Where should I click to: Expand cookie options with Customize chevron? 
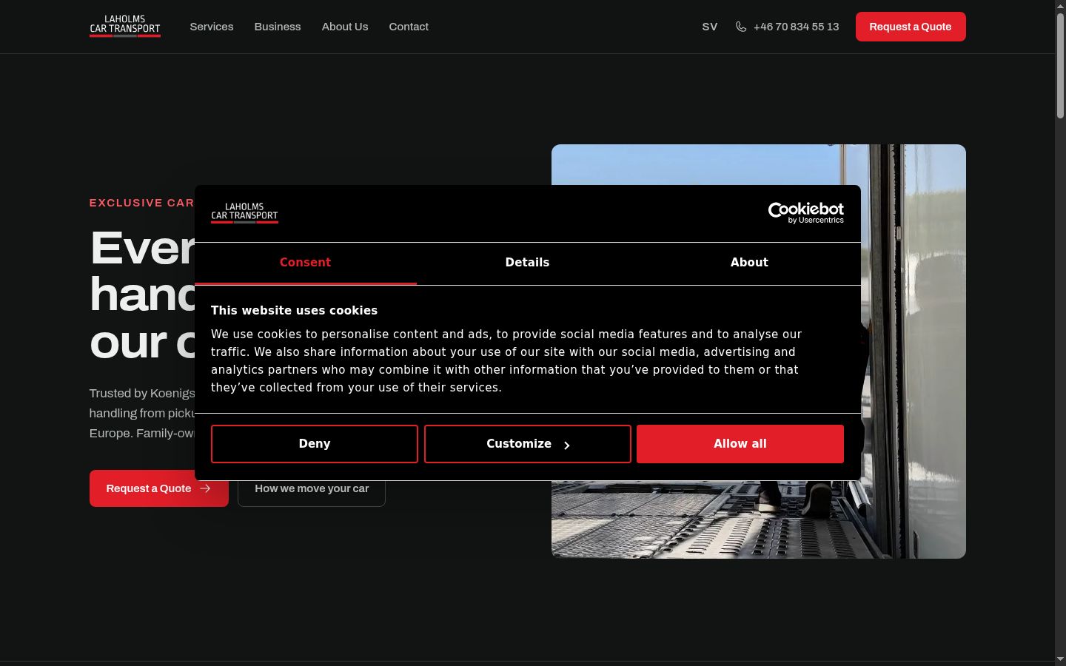[567, 445]
